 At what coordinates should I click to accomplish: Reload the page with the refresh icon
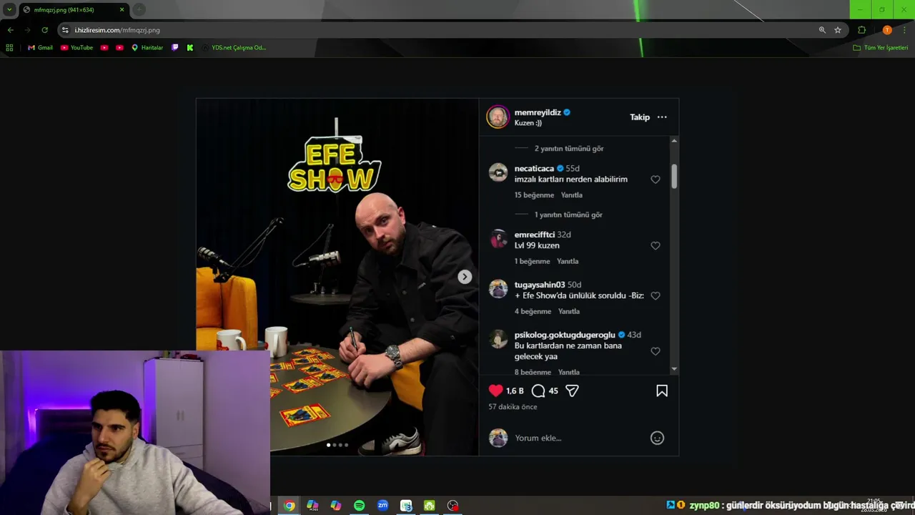point(44,30)
